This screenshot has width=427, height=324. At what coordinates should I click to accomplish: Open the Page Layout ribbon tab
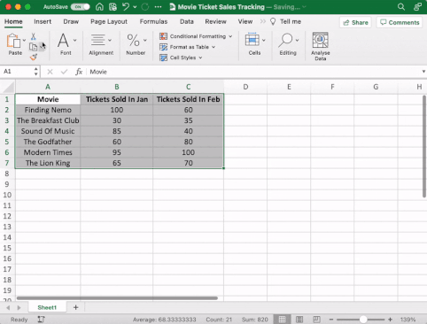[109, 21]
